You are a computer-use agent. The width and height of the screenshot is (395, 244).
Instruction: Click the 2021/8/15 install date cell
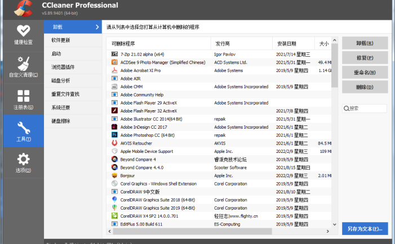pyautogui.click(x=293, y=168)
